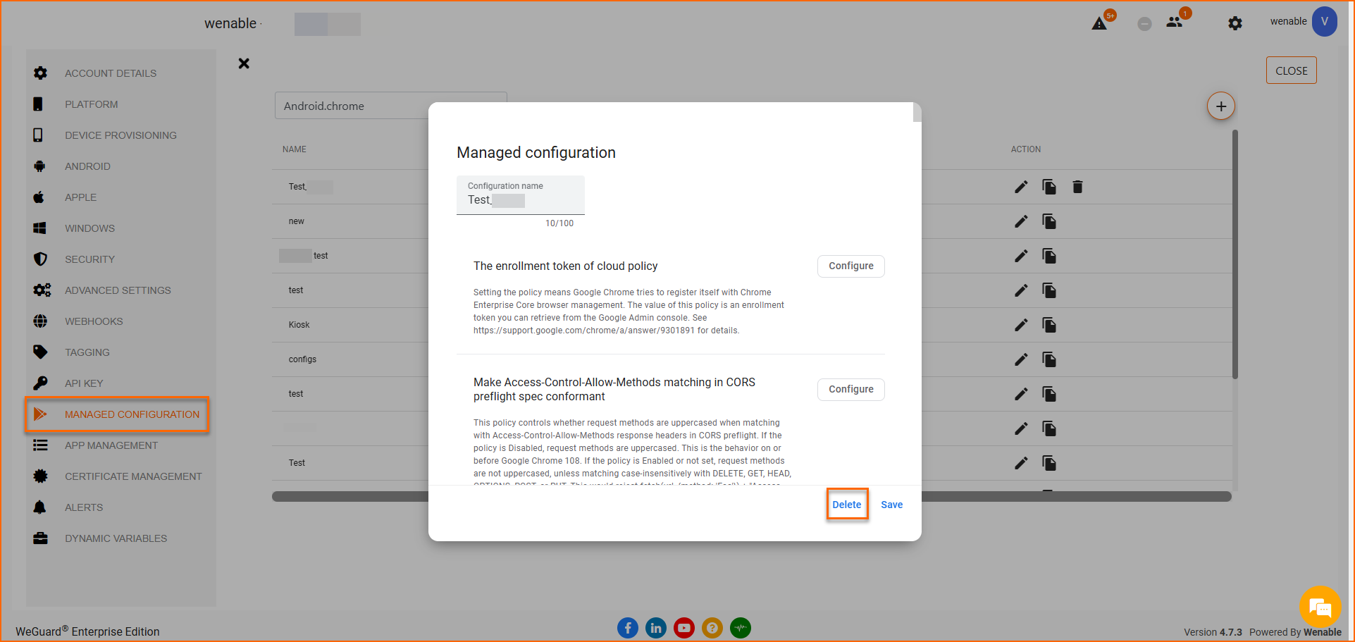Configure the enrollment token of cloud policy

click(851, 266)
